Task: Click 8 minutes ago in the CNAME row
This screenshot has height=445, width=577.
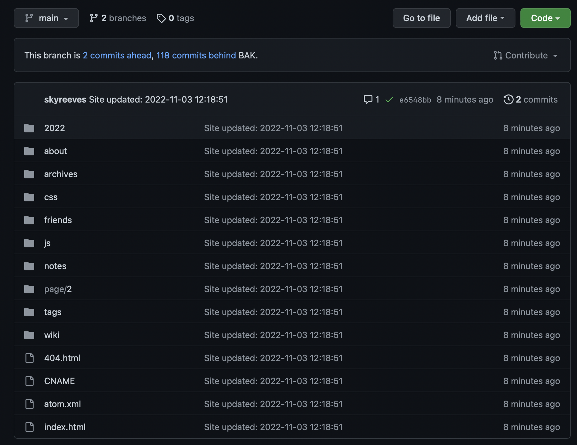Action: [x=532, y=381]
